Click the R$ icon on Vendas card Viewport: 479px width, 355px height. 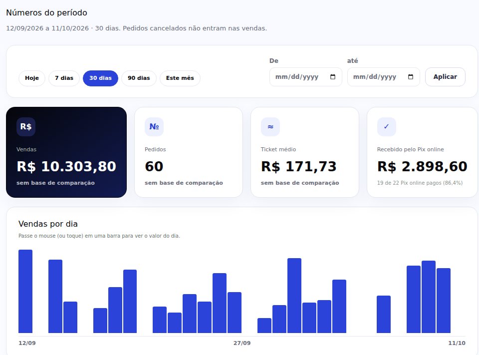(x=26, y=127)
